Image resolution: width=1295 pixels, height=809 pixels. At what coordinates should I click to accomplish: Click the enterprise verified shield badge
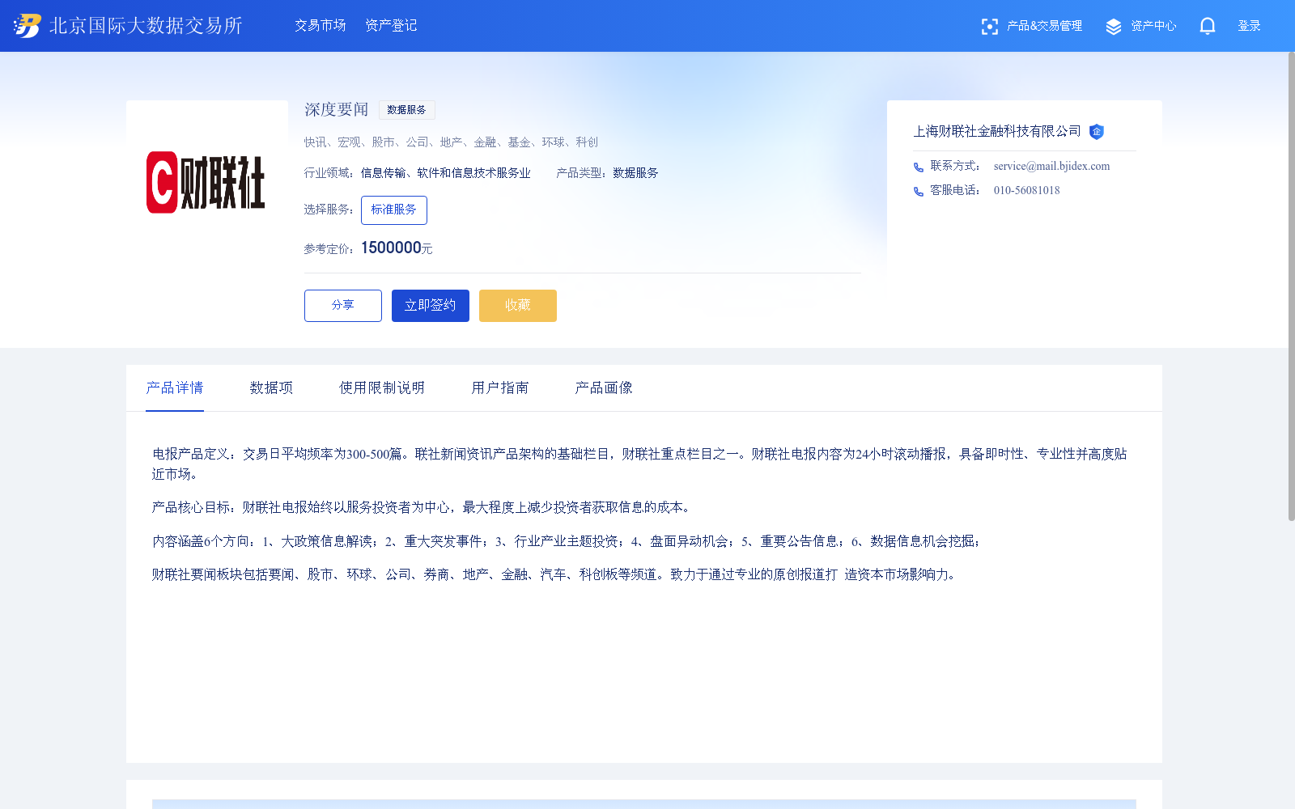click(1097, 132)
